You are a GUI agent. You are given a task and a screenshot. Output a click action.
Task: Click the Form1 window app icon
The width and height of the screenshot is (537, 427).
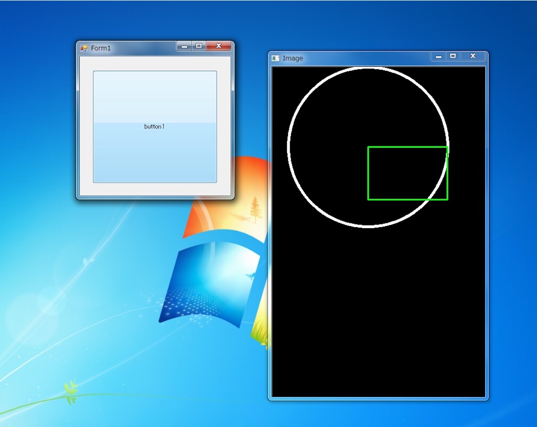coord(83,48)
